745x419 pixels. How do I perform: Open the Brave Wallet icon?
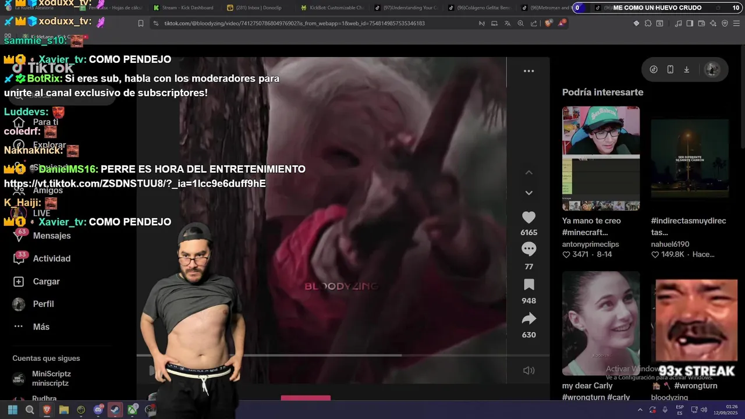(701, 23)
